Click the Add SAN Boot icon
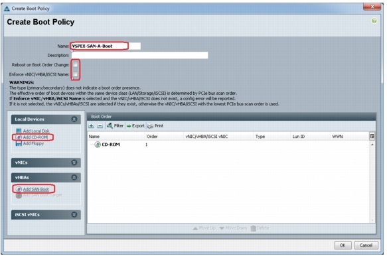This screenshot has width=387, height=256. pos(19,189)
